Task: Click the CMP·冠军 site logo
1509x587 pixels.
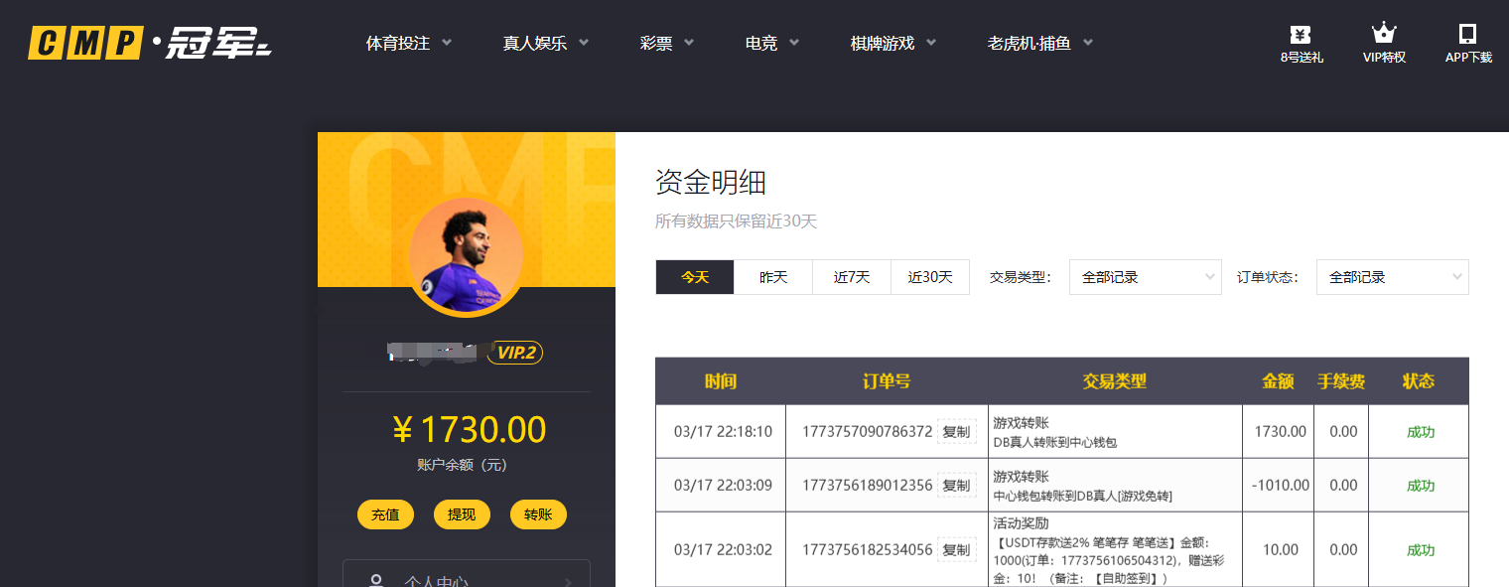Action: pos(147,43)
